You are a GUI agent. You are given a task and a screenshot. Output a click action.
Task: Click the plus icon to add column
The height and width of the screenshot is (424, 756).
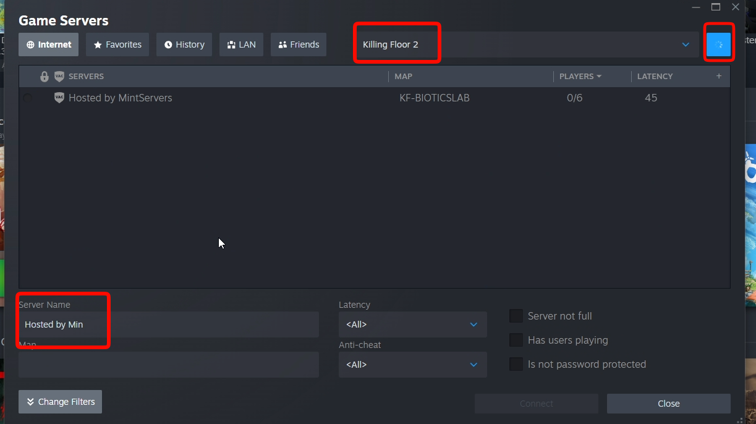(719, 76)
